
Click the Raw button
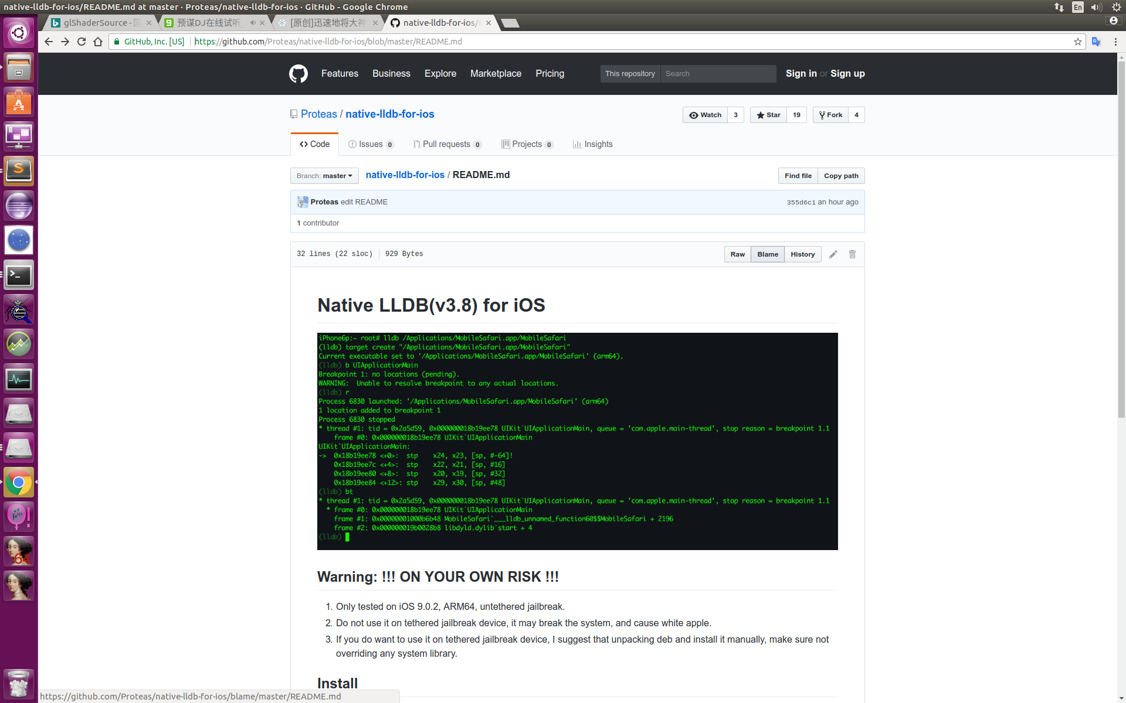[737, 254]
